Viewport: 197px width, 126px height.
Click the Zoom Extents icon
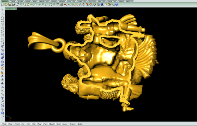coord(50,5)
